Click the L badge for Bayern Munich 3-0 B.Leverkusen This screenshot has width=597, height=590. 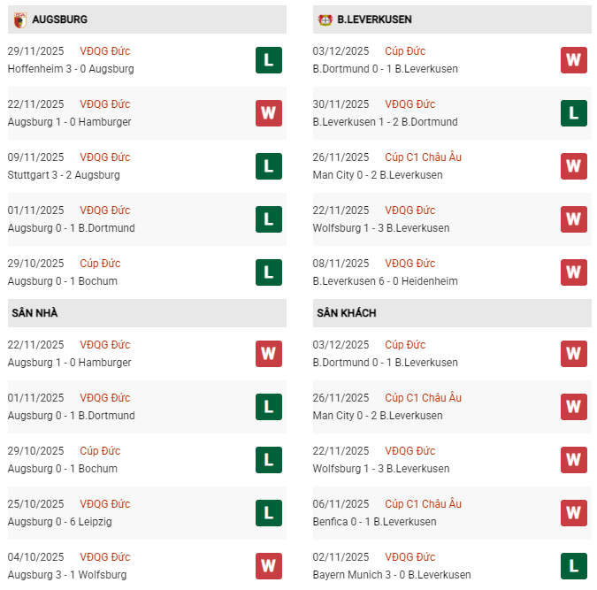(574, 566)
